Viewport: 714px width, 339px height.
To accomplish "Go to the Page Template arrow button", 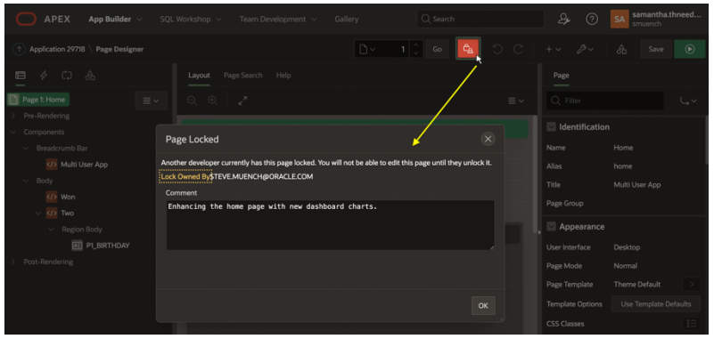I will pos(692,285).
